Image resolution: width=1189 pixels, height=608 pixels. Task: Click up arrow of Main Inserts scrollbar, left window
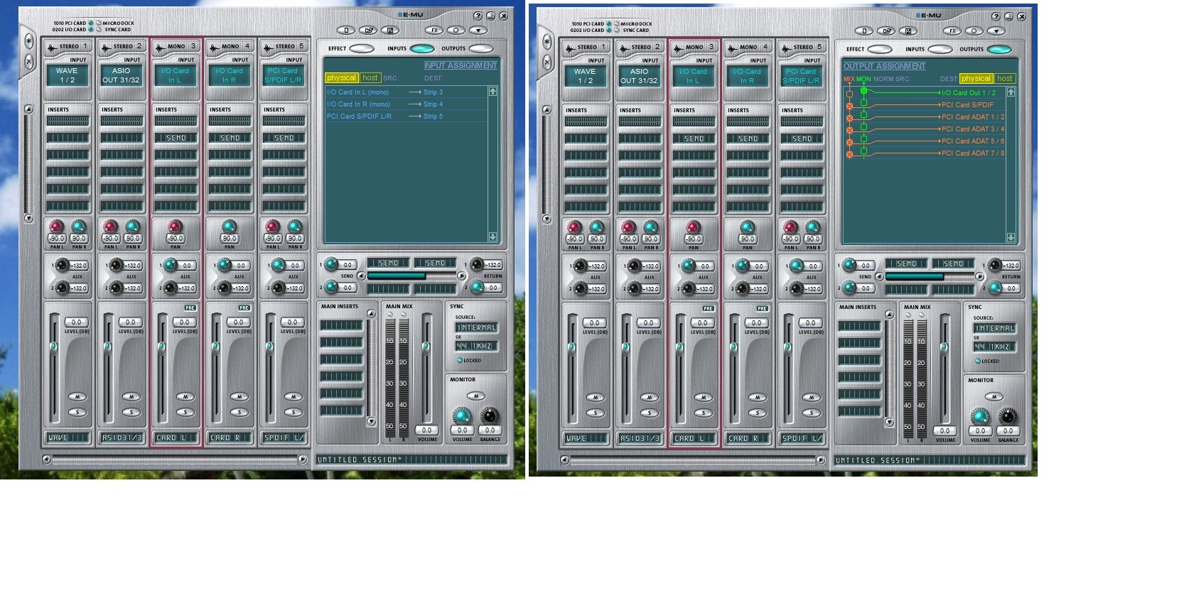pos(371,313)
